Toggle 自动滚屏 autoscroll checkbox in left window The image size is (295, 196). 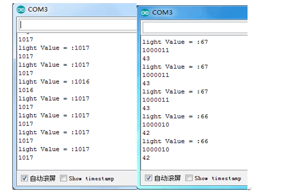click(24, 178)
